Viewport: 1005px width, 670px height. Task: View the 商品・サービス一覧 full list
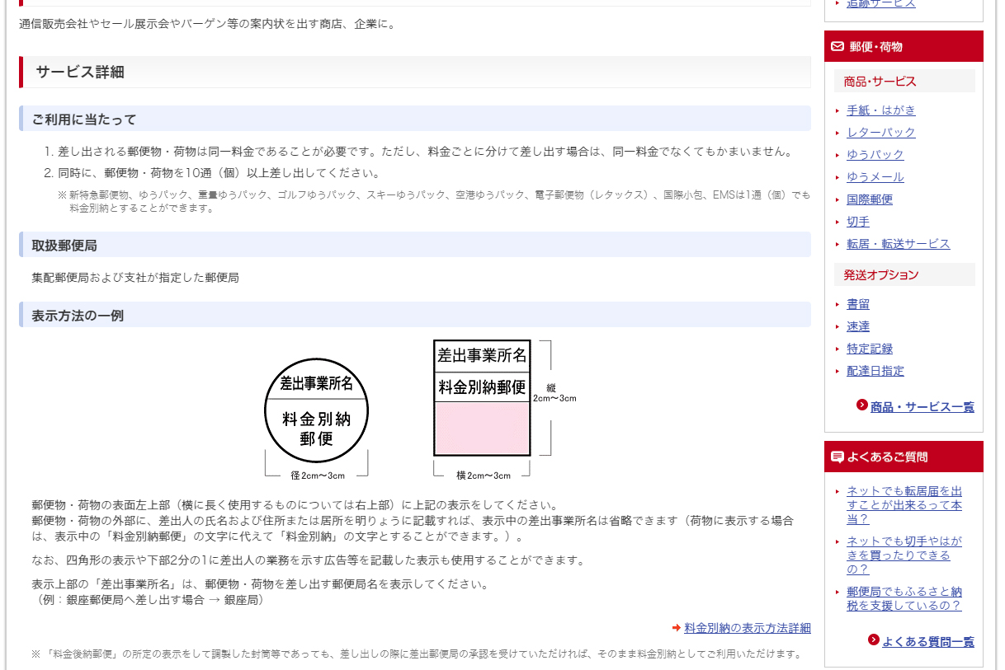click(x=922, y=407)
